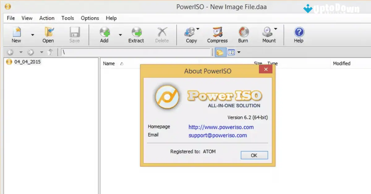Mount the image to a virtual drive

(x=268, y=34)
